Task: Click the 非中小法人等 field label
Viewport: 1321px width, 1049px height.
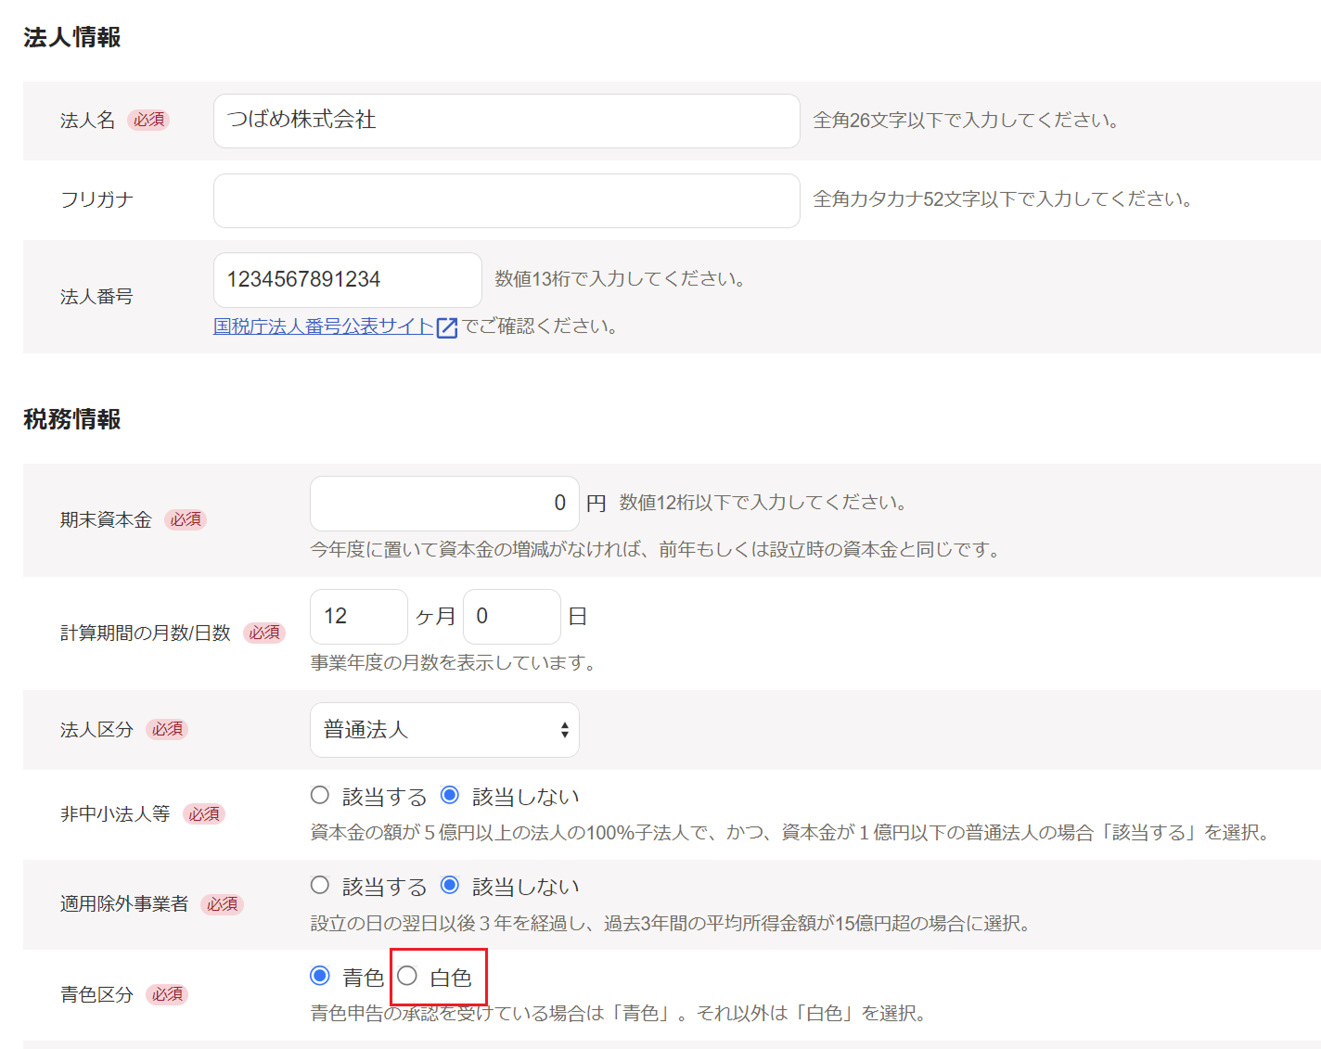Action: click(115, 814)
